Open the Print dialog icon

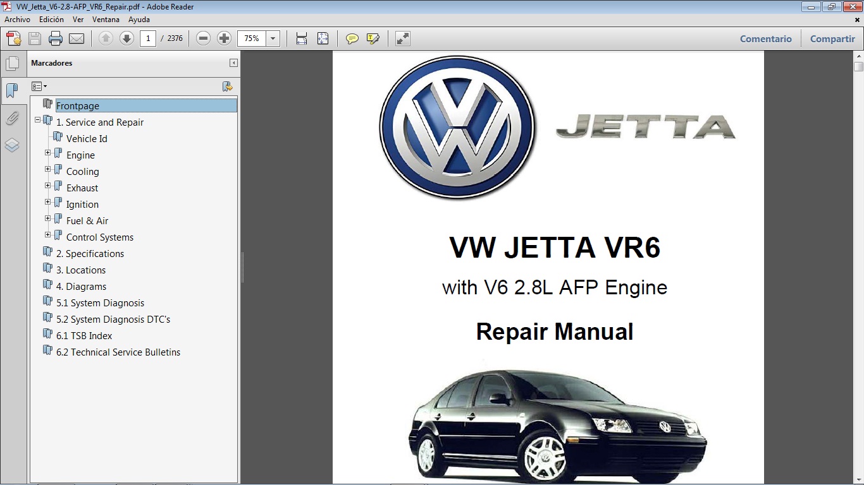click(x=56, y=38)
